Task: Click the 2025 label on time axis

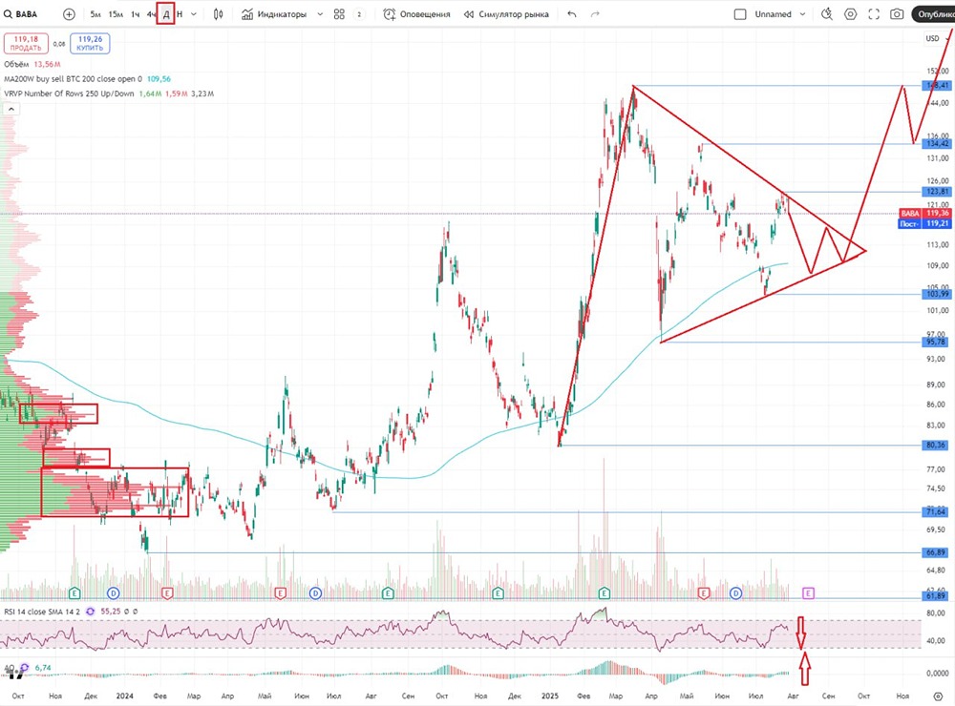Action: click(x=550, y=696)
